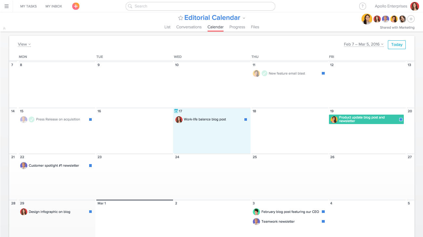This screenshot has width=423, height=237.
Task: Click the blue color square on Teamwork newsletter
Action: (x=323, y=221)
